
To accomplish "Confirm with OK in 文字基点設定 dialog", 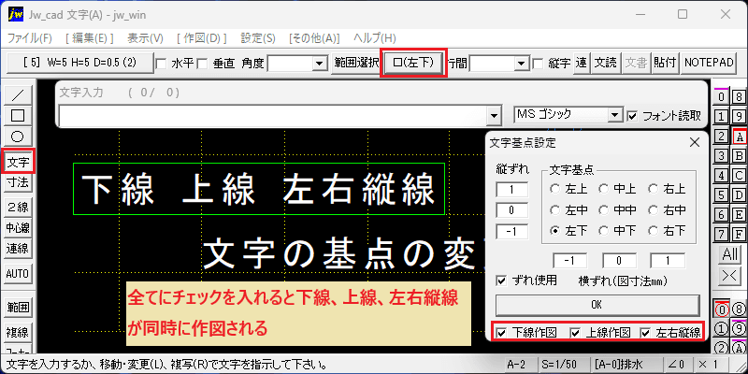I will click(597, 305).
